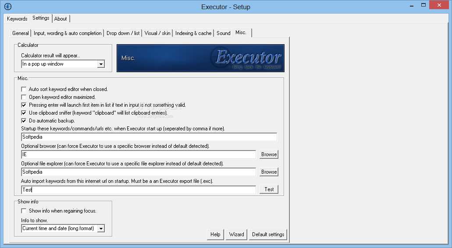Open Help from the bottom buttons
Screen dimensions: 452x248
(x=215, y=234)
